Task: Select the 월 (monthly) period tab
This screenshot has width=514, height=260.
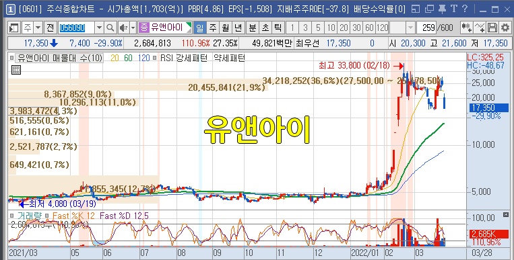Action: pos(226,28)
